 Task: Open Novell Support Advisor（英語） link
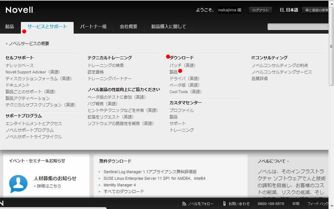tap(33, 72)
